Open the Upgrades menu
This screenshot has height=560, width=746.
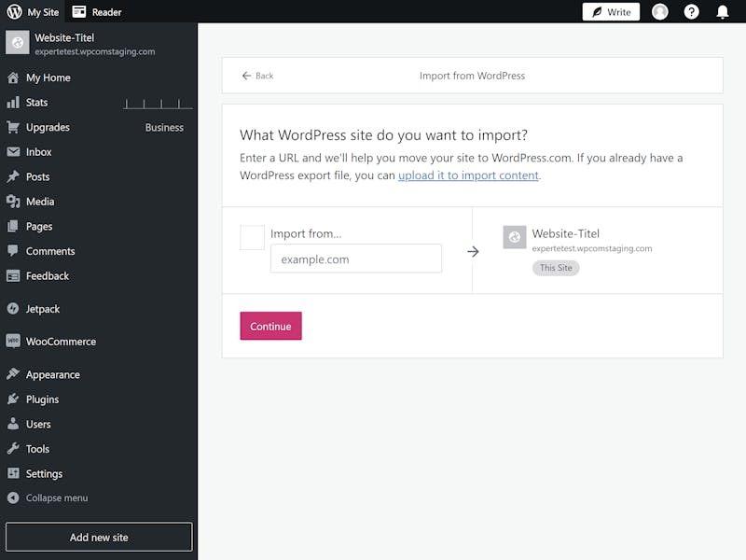(x=48, y=127)
